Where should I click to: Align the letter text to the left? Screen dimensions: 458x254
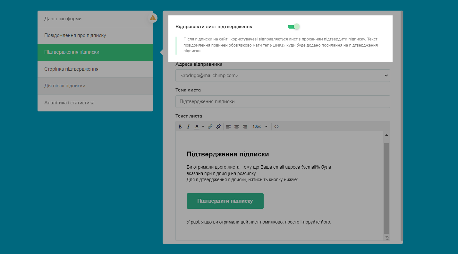click(228, 127)
